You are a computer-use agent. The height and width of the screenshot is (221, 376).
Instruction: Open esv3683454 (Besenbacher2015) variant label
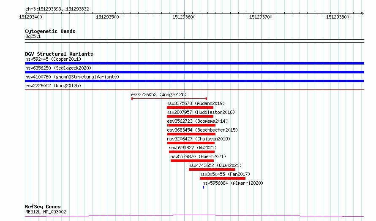click(202, 130)
